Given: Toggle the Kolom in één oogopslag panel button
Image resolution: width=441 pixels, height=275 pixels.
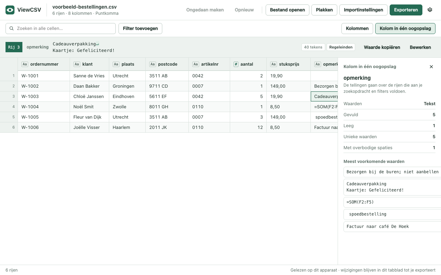Looking at the screenshot, I should click(x=405, y=29).
